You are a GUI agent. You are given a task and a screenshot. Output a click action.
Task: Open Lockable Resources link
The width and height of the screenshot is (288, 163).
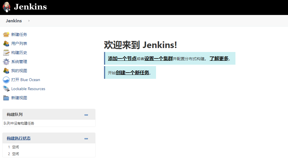pos(28,89)
